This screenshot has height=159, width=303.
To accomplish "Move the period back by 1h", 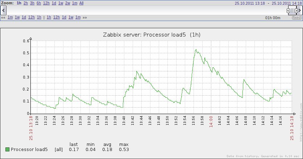I will (x=39, y=17).
